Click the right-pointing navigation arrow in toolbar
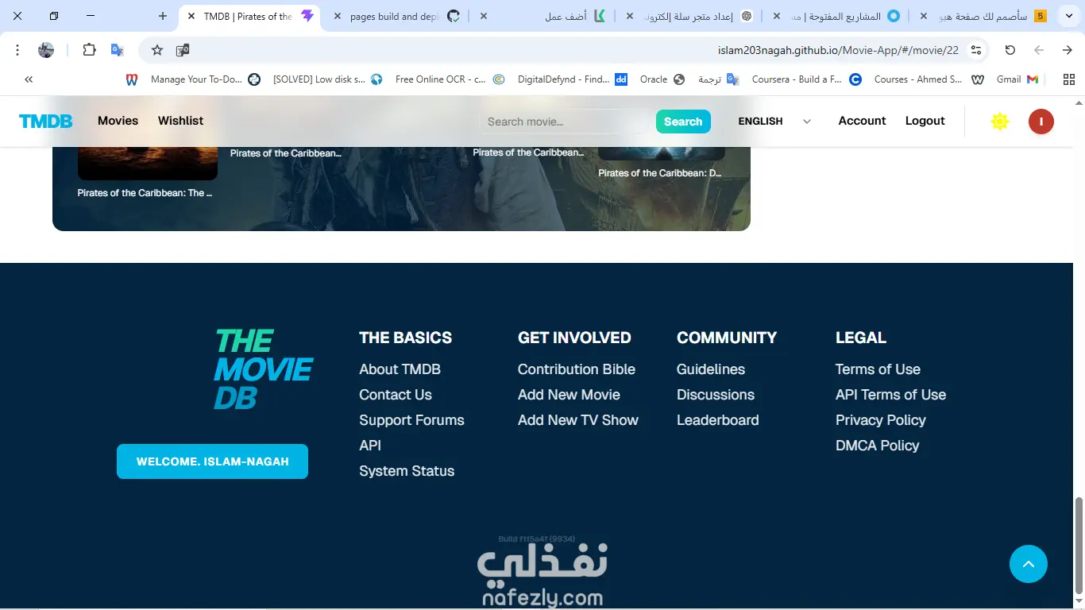The height and width of the screenshot is (610, 1085). pos(1068,50)
